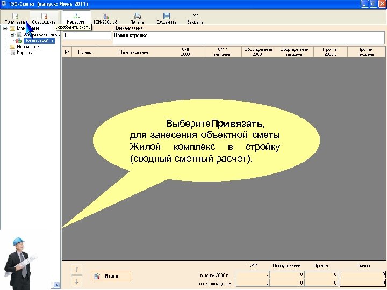This screenshot has height=290, width=387.
Task: Collapse the Жилой комплекс tree node
Action: click(12, 34)
